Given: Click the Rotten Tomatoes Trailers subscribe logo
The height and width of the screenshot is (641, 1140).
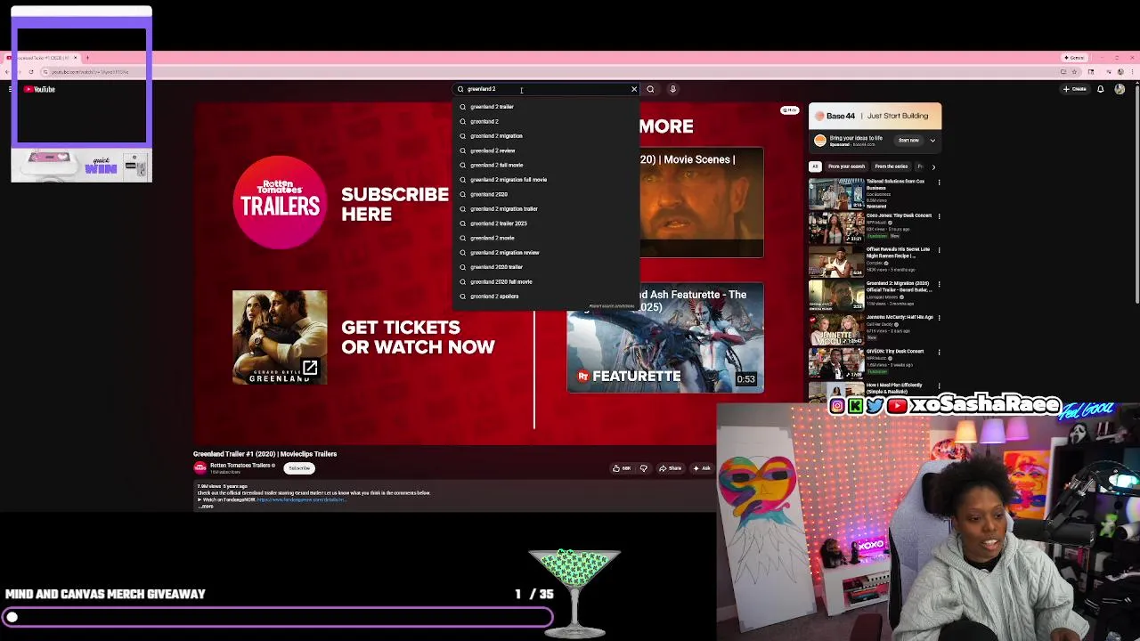Looking at the screenshot, I should 280,202.
